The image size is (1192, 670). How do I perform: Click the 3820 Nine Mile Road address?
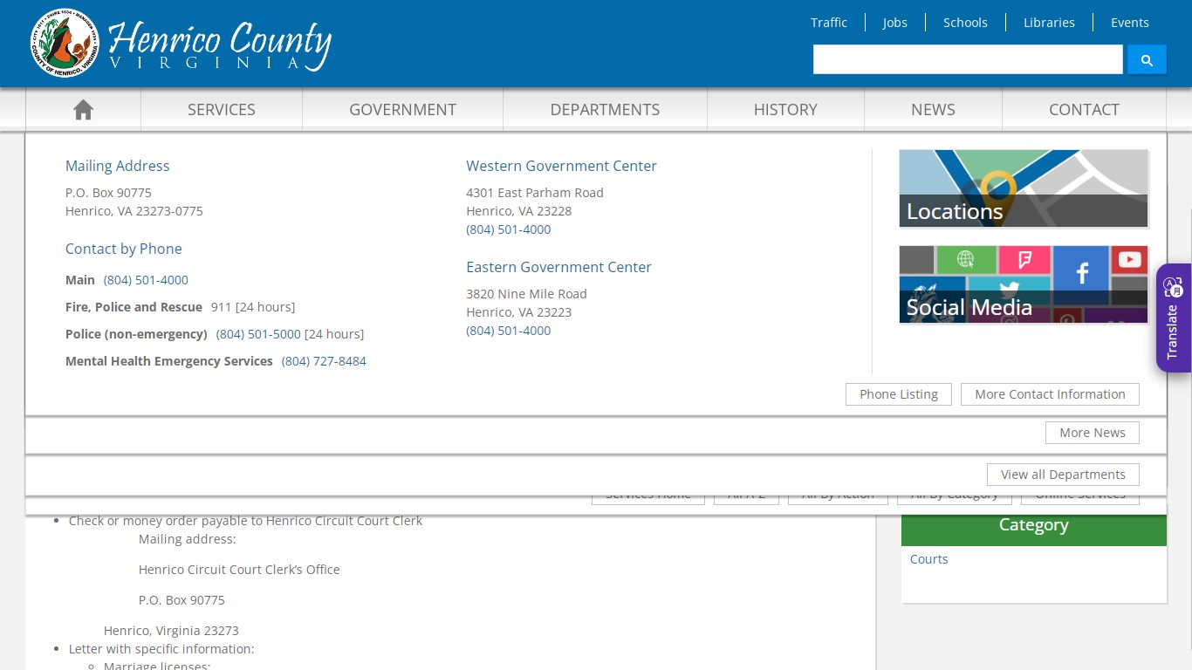pyautogui.click(x=526, y=294)
